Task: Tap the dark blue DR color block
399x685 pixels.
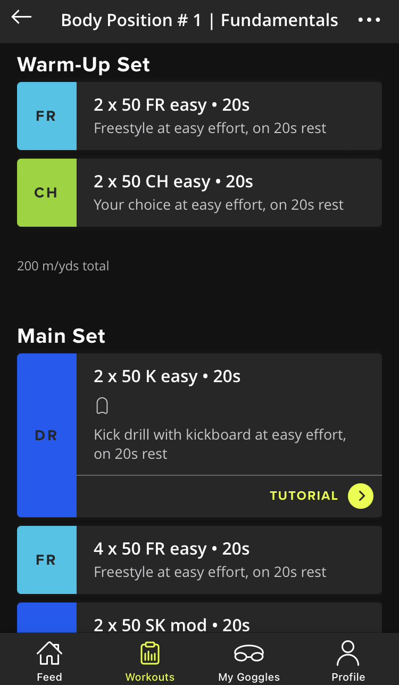Action: point(47,435)
